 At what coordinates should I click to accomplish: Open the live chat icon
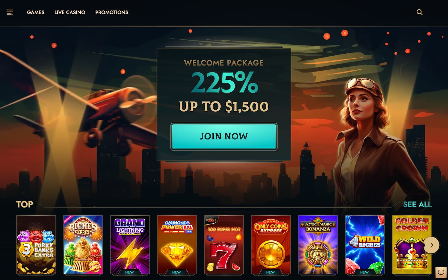441,272
